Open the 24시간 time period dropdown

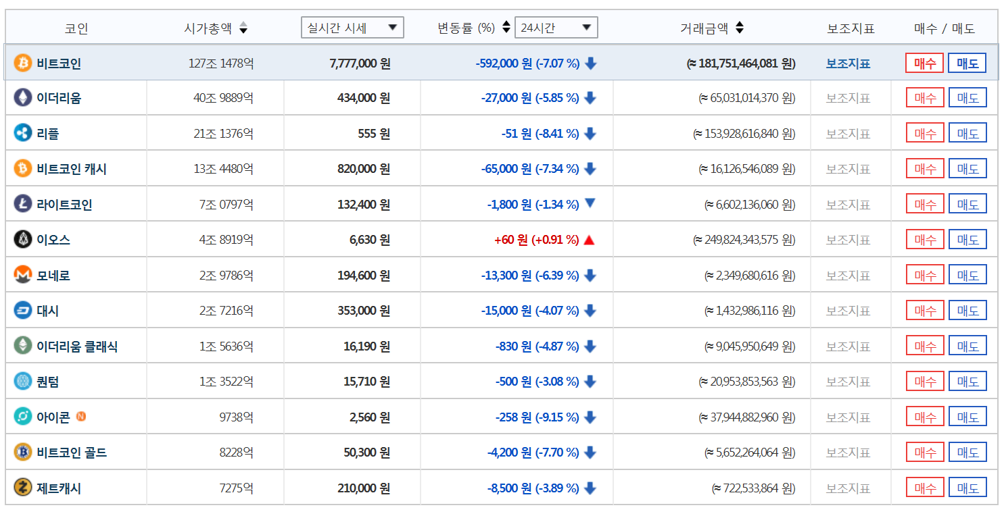tap(556, 28)
